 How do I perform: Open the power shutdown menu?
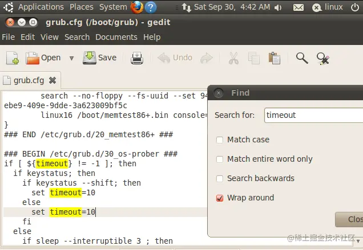point(355,7)
